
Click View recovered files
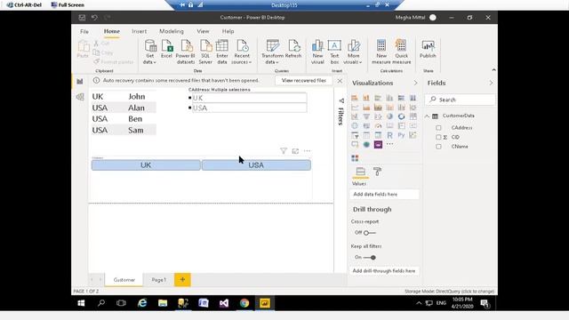(304, 81)
